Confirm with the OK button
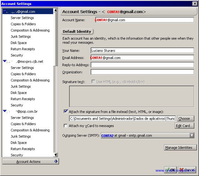Viewport: 199px width, 176px height. click(x=170, y=170)
